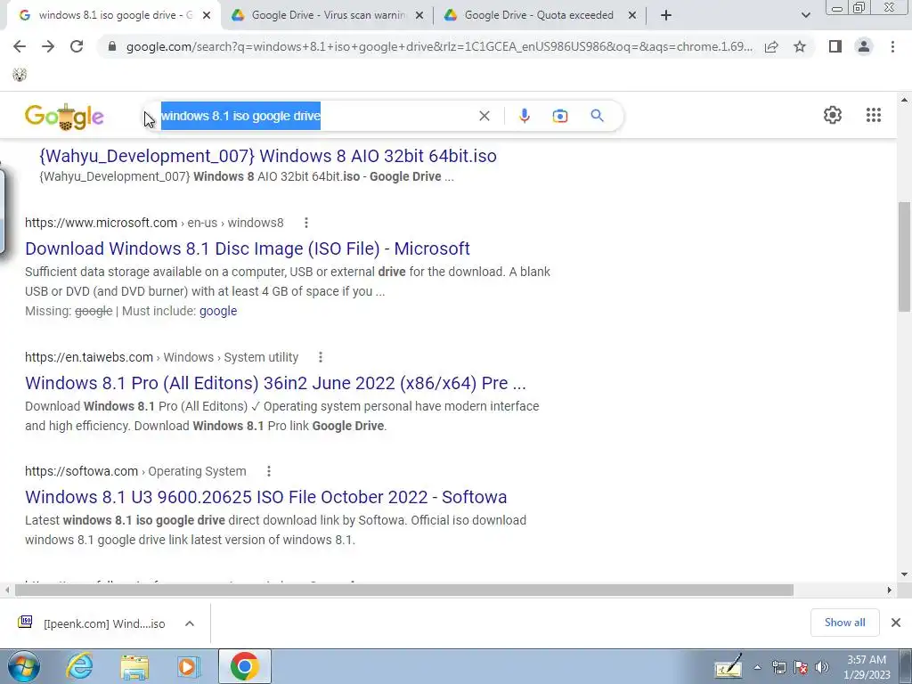Click the en.taiwebs.com breadcrumb text
This screenshot has width=912, height=684.
(x=162, y=357)
